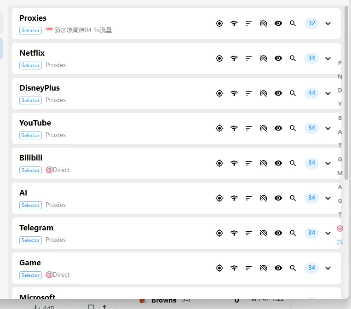Toggle eye visibility in AI row
The width and height of the screenshot is (351, 309).
tap(278, 198)
